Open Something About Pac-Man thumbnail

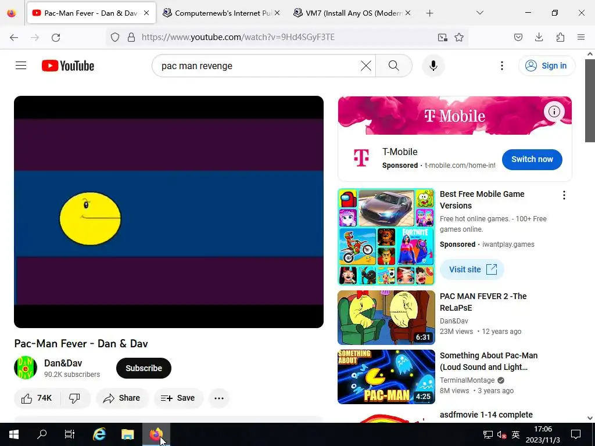386,376
